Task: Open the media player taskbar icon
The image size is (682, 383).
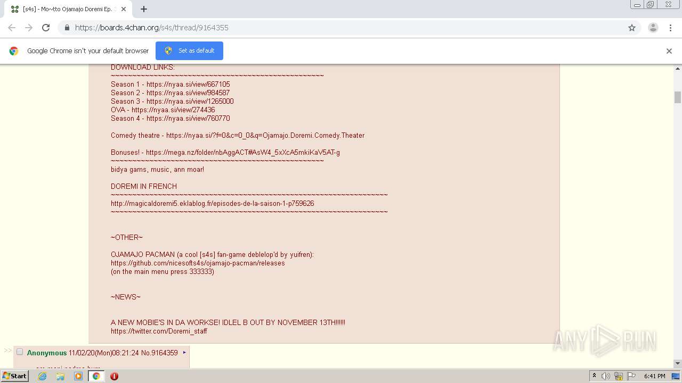Action: (x=78, y=376)
